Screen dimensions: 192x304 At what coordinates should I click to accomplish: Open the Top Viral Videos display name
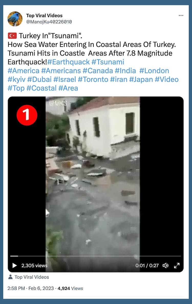(x=44, y=16)
